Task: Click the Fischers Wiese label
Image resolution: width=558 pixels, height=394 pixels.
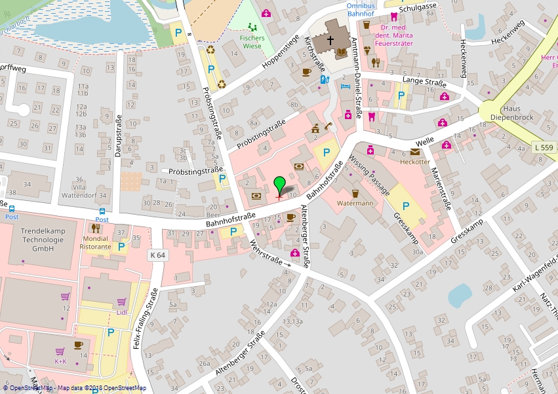Action: pyautogui.click(x=252, y=42)
